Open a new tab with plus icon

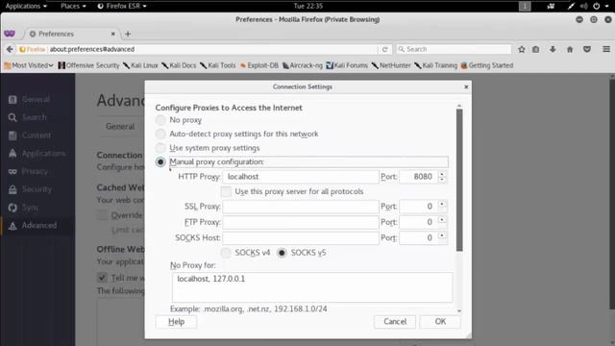click(x=128, y=34)
